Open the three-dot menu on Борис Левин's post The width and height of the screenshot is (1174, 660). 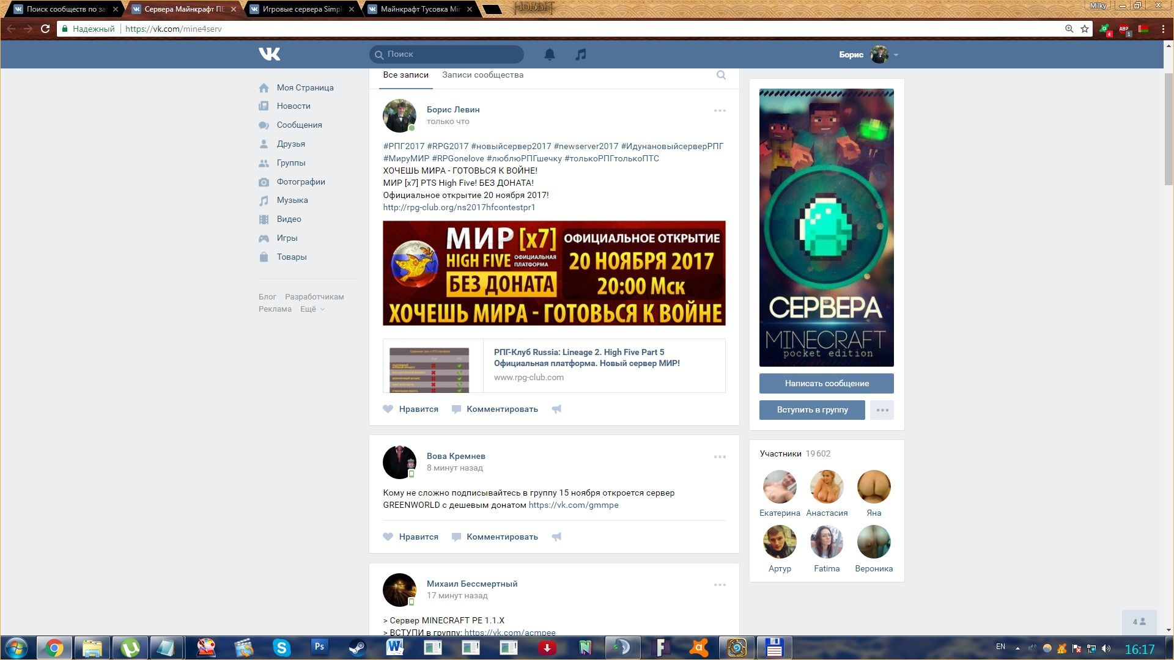(x=720, y=111)
